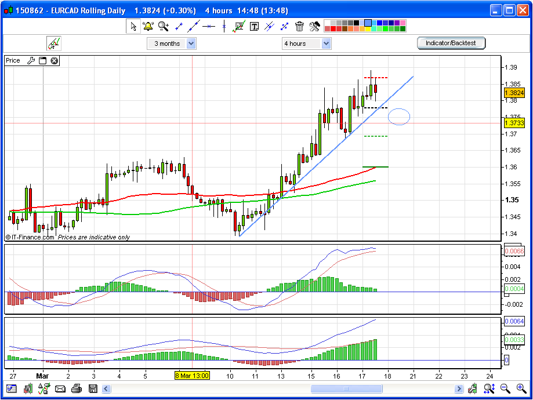Click the 8 Mar 13:00 date label

point(192,376)
